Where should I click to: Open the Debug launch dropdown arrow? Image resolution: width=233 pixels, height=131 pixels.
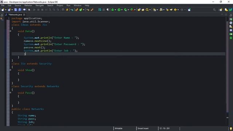point(115,10)
